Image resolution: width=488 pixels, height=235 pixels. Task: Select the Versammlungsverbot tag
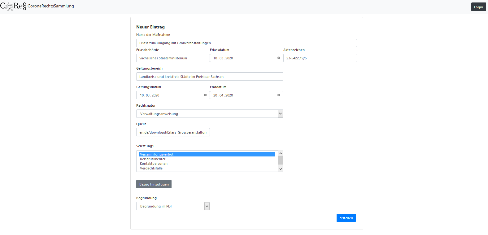pos(157,154)
